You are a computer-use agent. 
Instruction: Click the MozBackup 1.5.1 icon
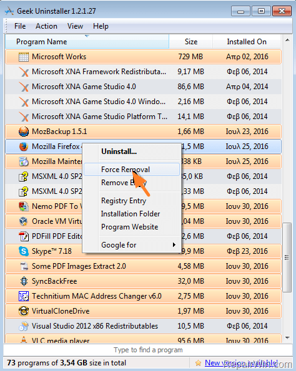[24, 132]
